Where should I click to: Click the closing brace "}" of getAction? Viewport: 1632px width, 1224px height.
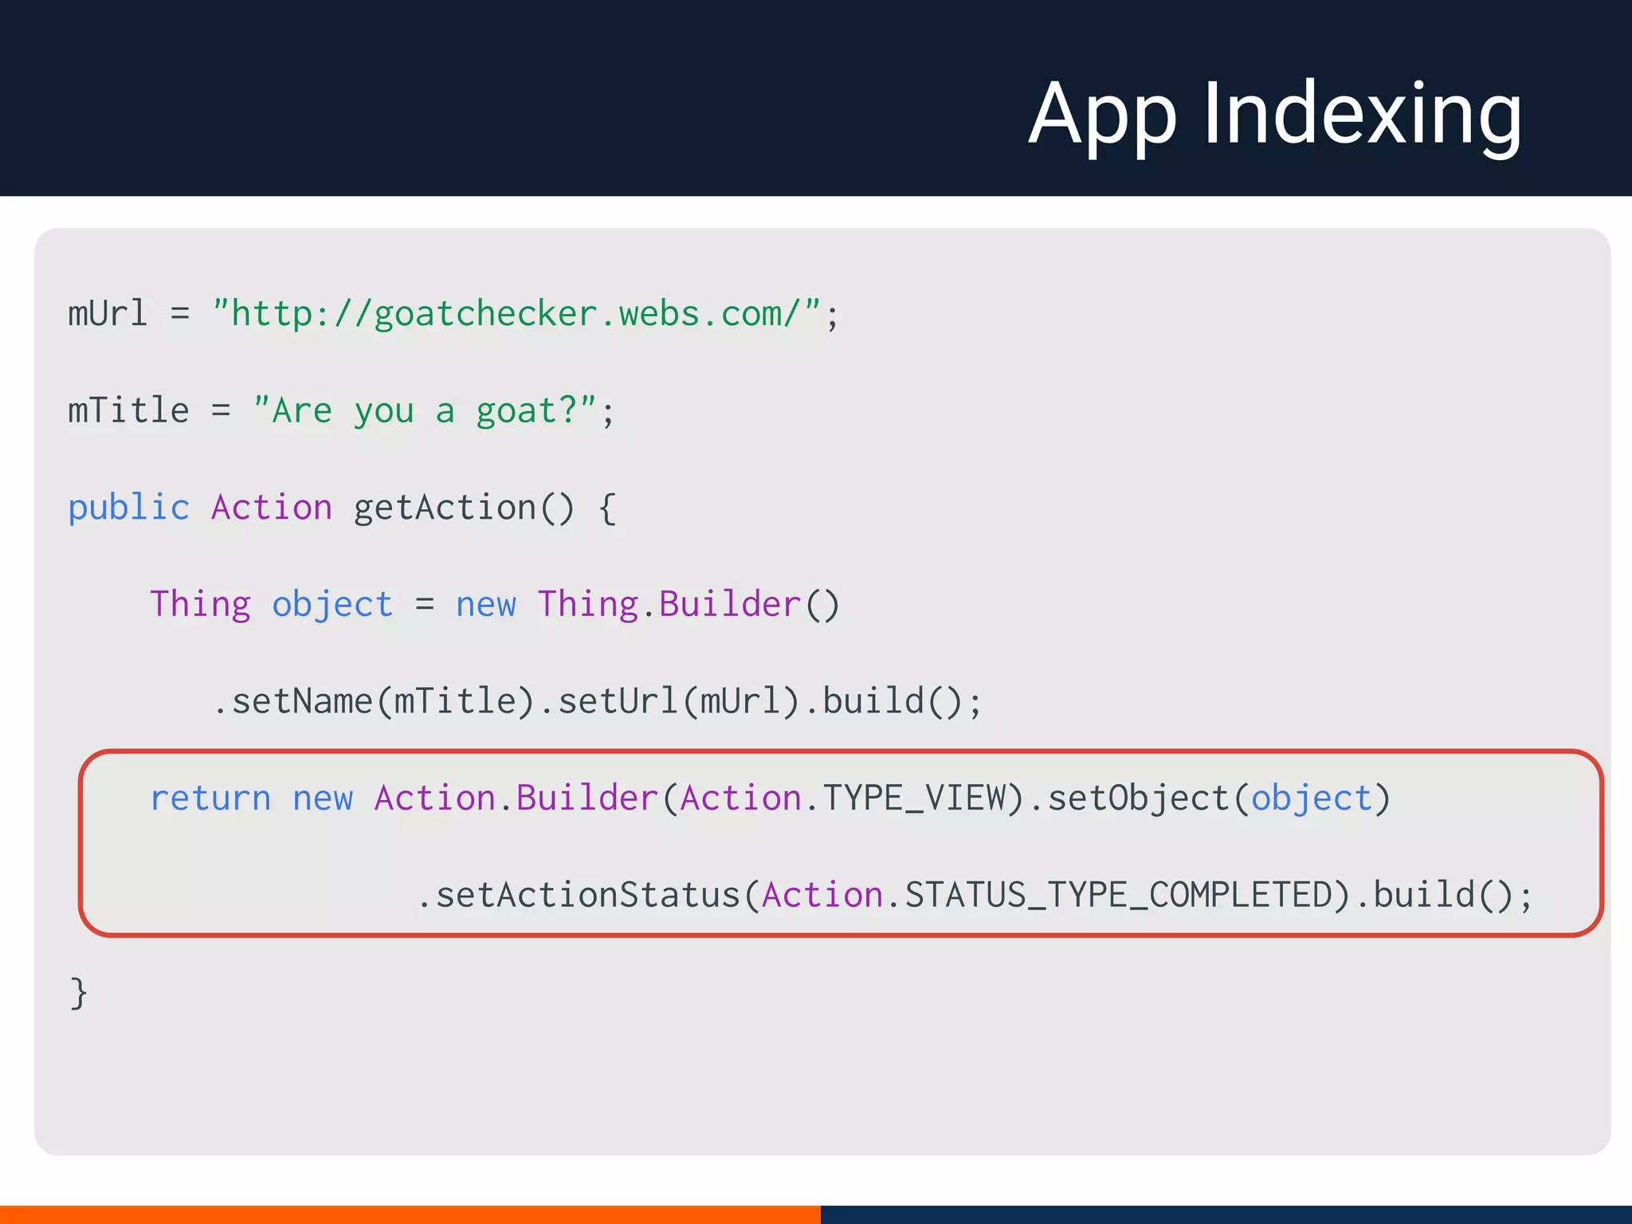tap(78, 993)
